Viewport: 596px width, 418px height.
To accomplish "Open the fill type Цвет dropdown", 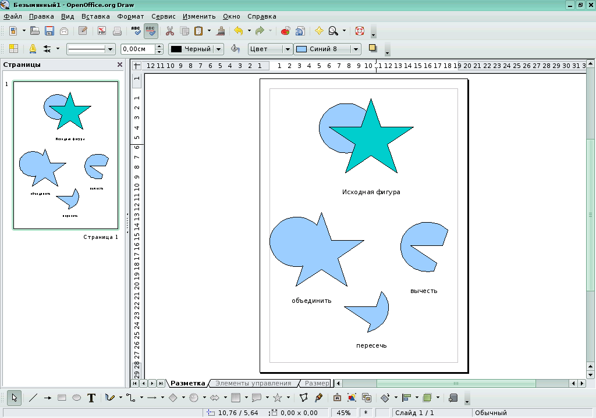I will [288, 49].
